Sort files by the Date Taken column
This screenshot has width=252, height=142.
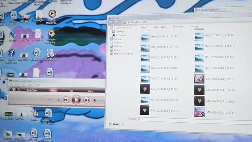tap(160, 27)
